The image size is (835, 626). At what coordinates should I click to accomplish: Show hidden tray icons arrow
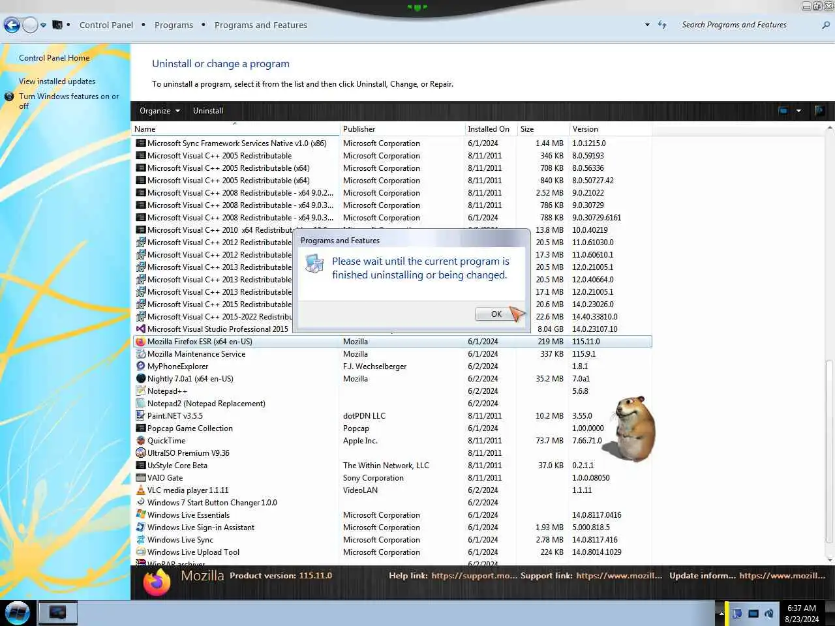point(721,614)
